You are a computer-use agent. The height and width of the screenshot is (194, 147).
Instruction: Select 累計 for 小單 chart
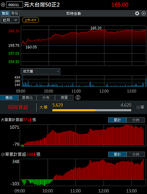pos(117,155)
